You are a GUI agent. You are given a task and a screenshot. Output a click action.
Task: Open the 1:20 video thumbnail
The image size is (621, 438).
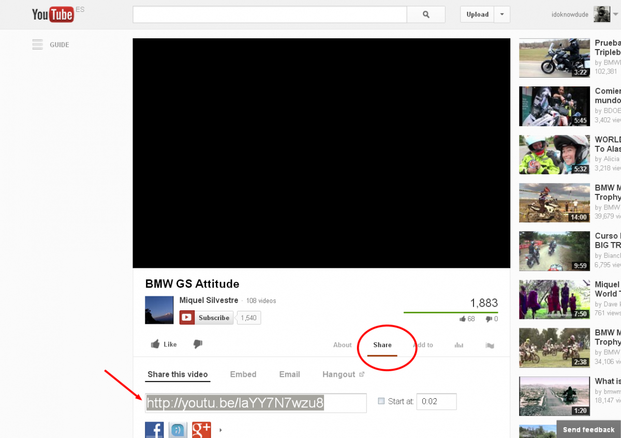(554, 396)
